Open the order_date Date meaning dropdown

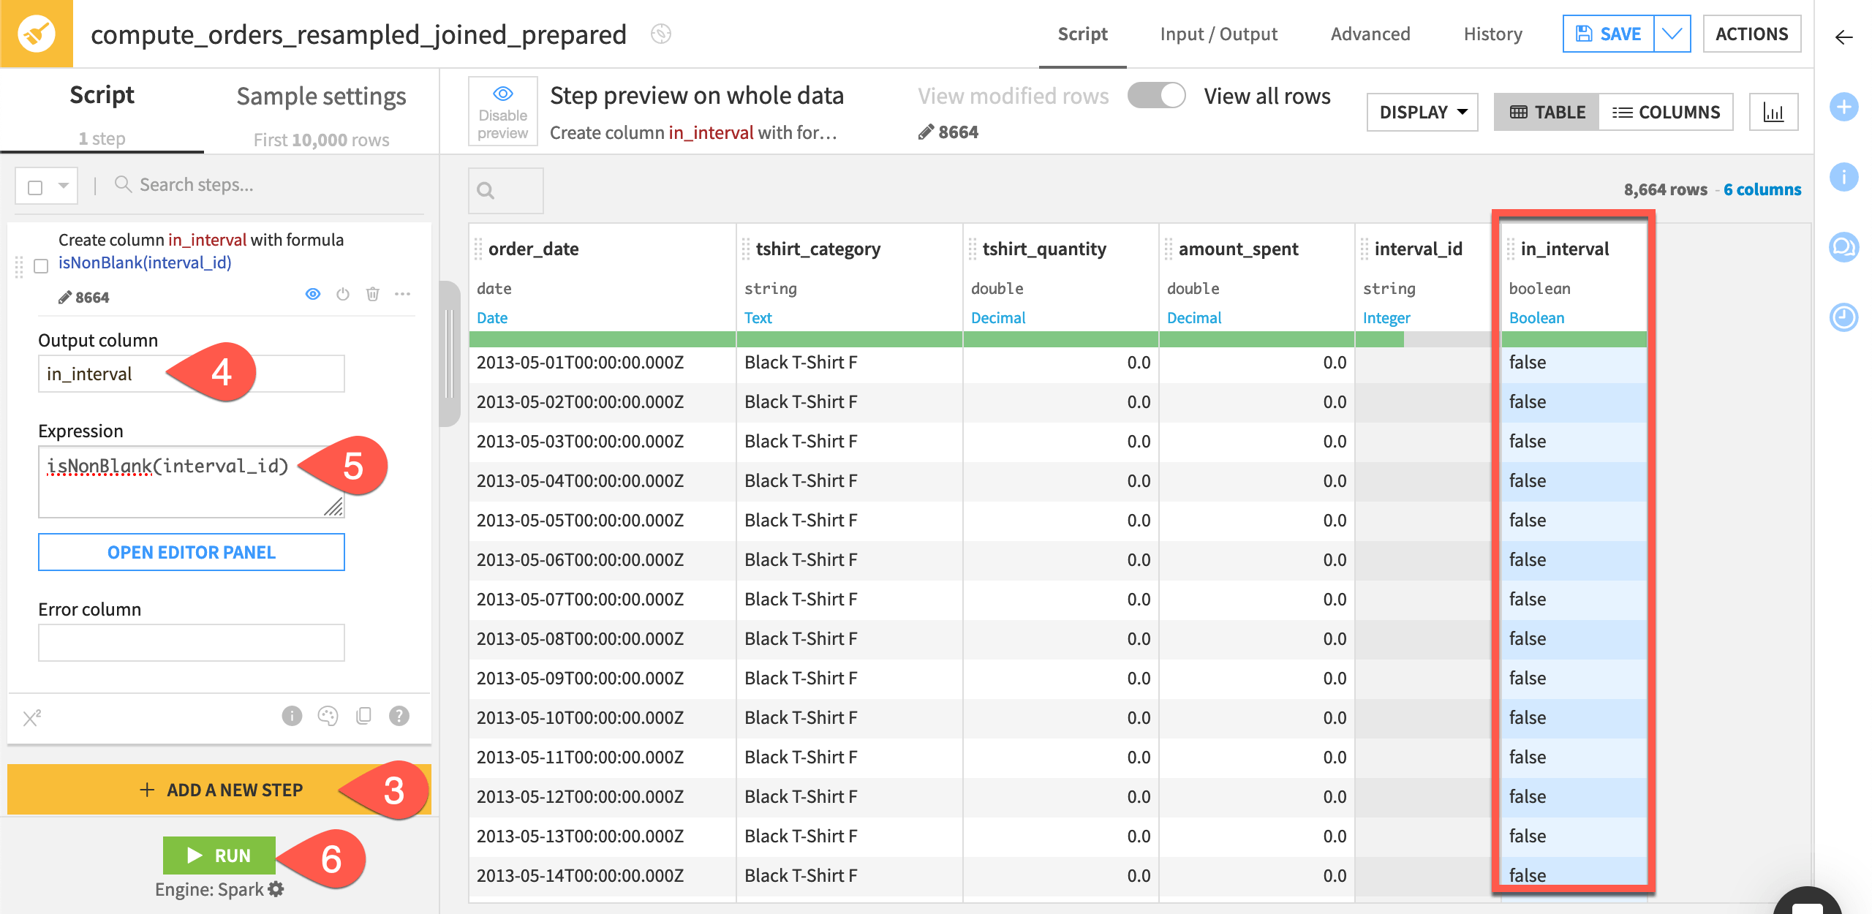pyautogui.click(x=492, y=317)
